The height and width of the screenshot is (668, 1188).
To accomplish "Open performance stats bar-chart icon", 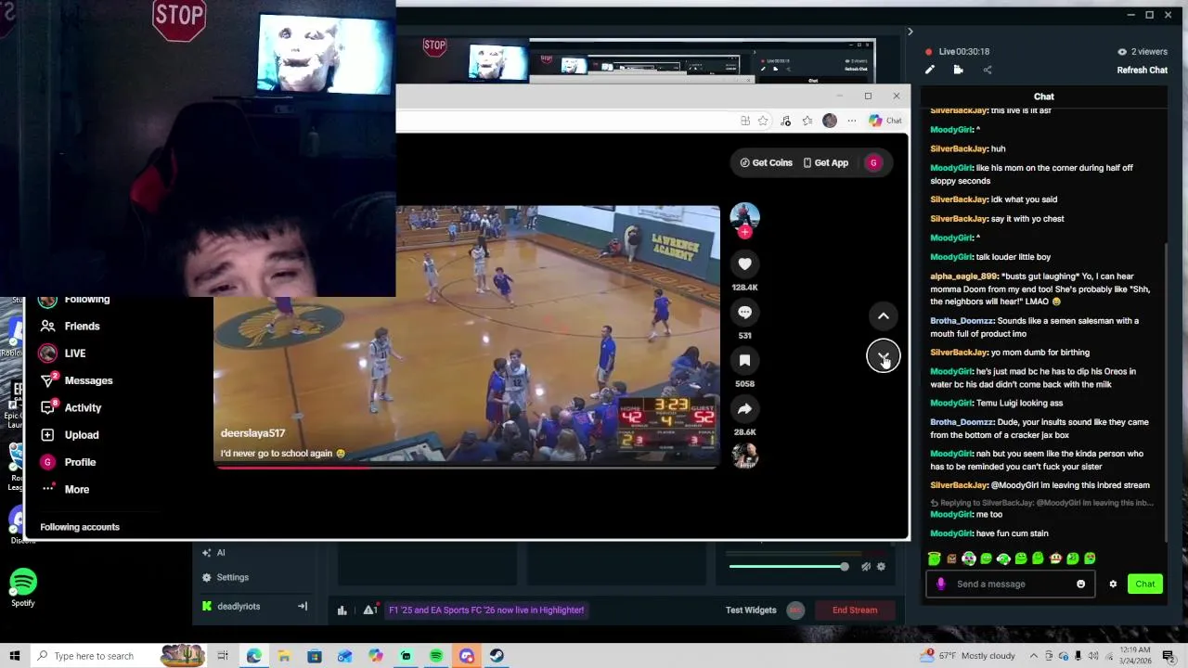I will click(x=342, y=610).
